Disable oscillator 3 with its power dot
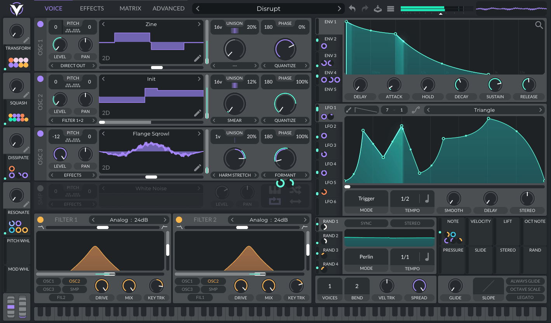Image resolution: width=551 pixels, height=323 pixels. pos(40,134)
